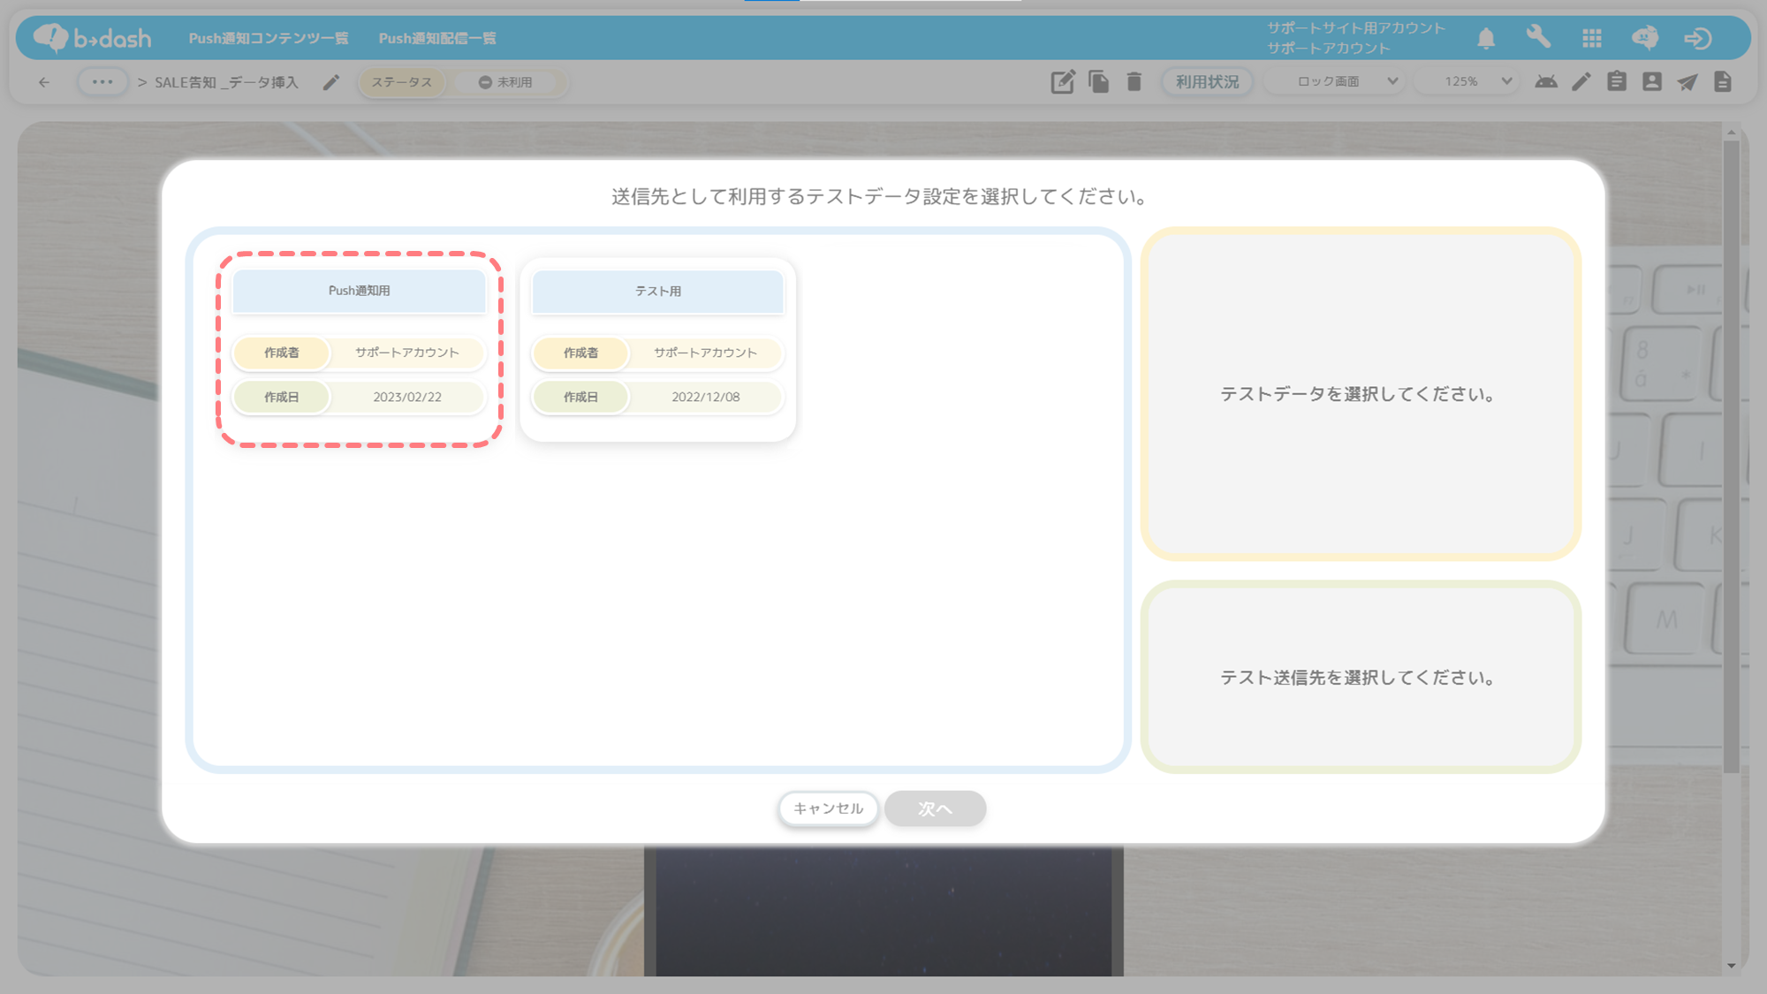Click the pencil beside content name
This screenshot has height=994, width=1767.
[x=330, y=82]
